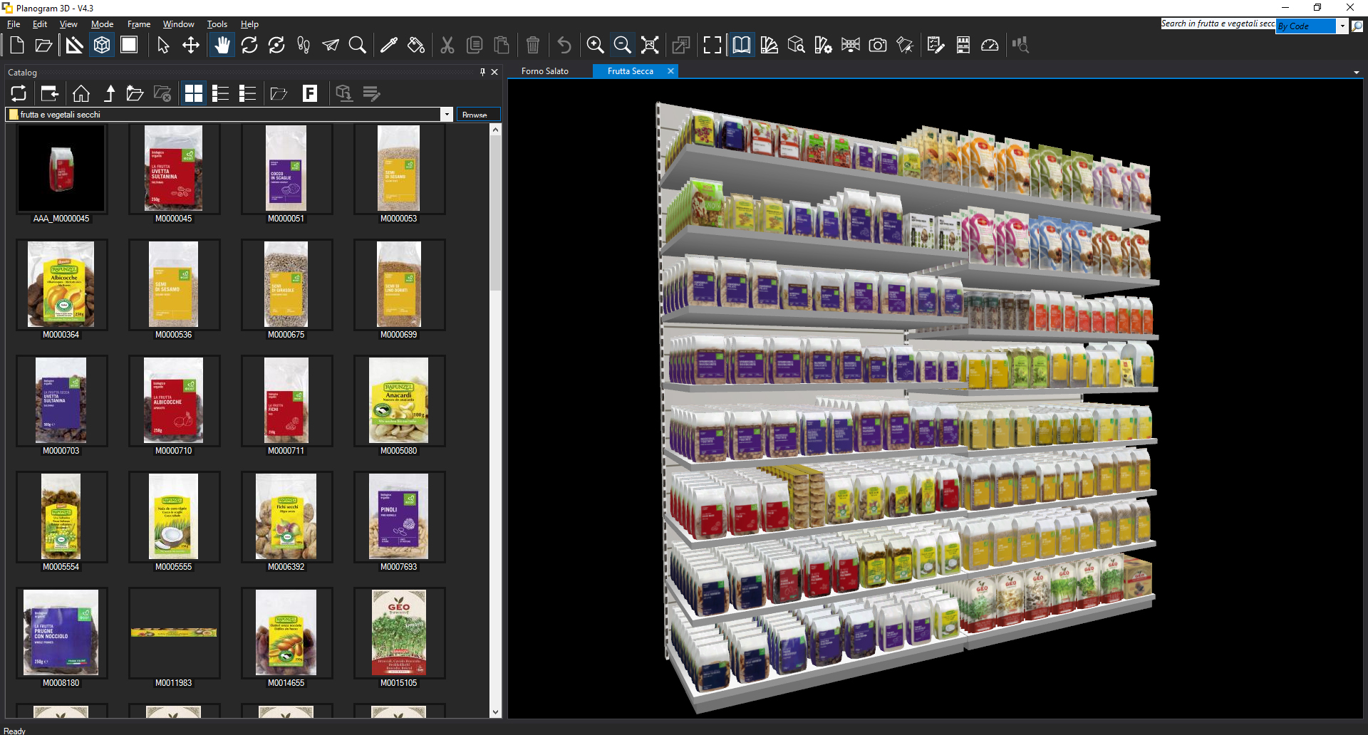This screenshot has height=735, width=1368.
Task: Click the search magnifier button beside By Code
Action: click(x=1357, y=26)
